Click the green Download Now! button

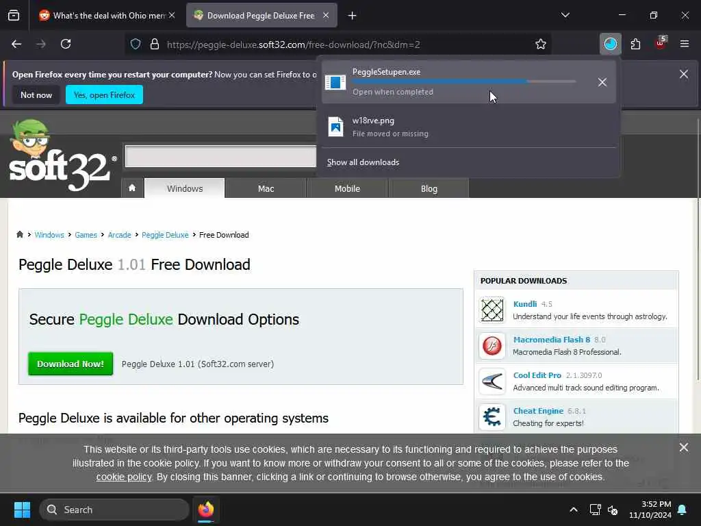pyautogui.click(x=71, y=364)
